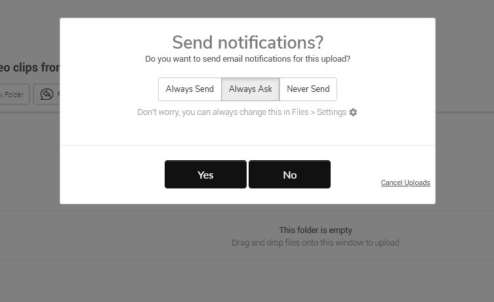Click the dimmed backdrop above the dialog
This screenshot has height=302, width=494.
247,9
